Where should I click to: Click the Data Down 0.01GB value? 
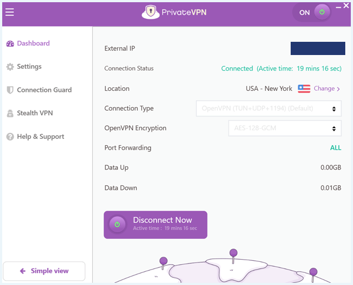(331, 188)
